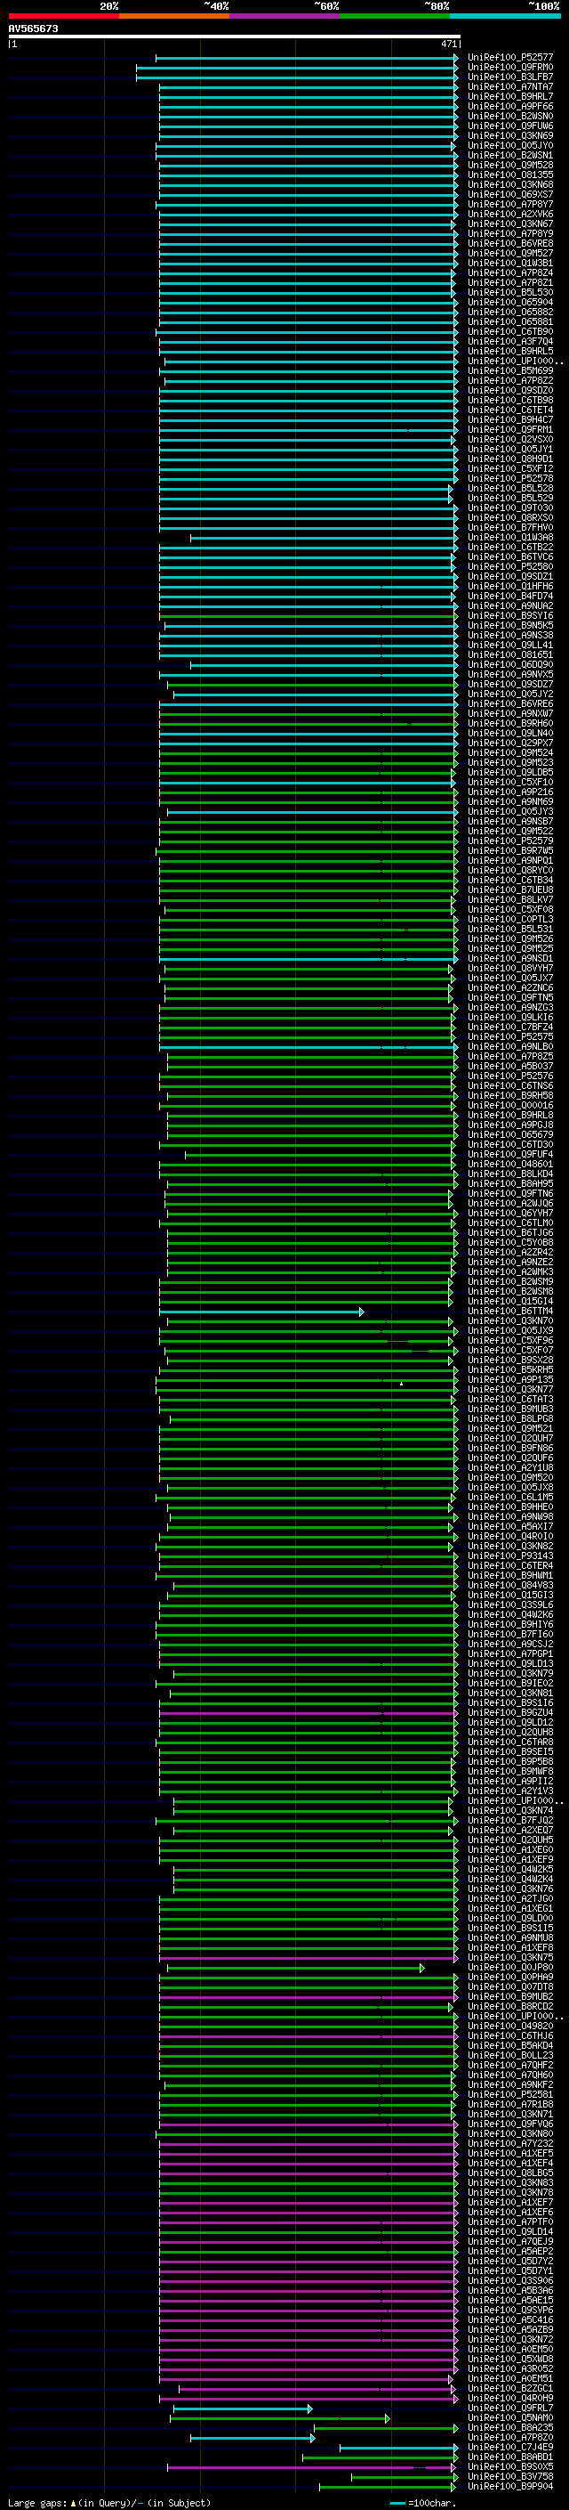Viewport: 569px width, 2510px height.
Task: Click UniRef100_Q8LBG5 hit name
Action: 510,2173
